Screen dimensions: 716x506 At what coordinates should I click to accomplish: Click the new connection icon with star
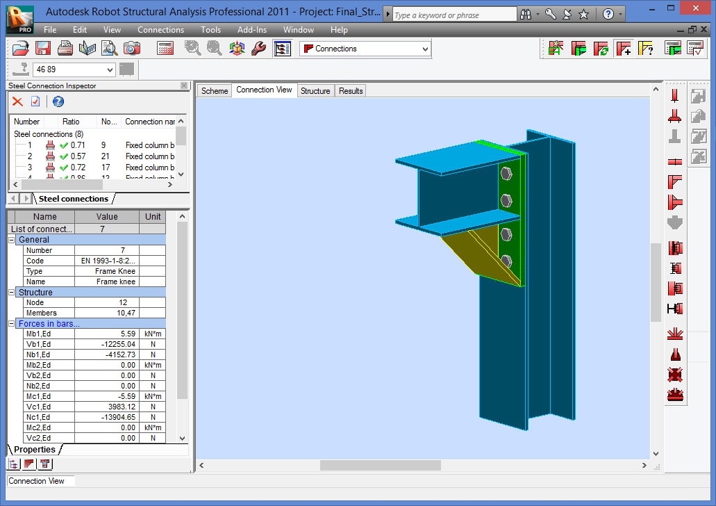(556, 49)
